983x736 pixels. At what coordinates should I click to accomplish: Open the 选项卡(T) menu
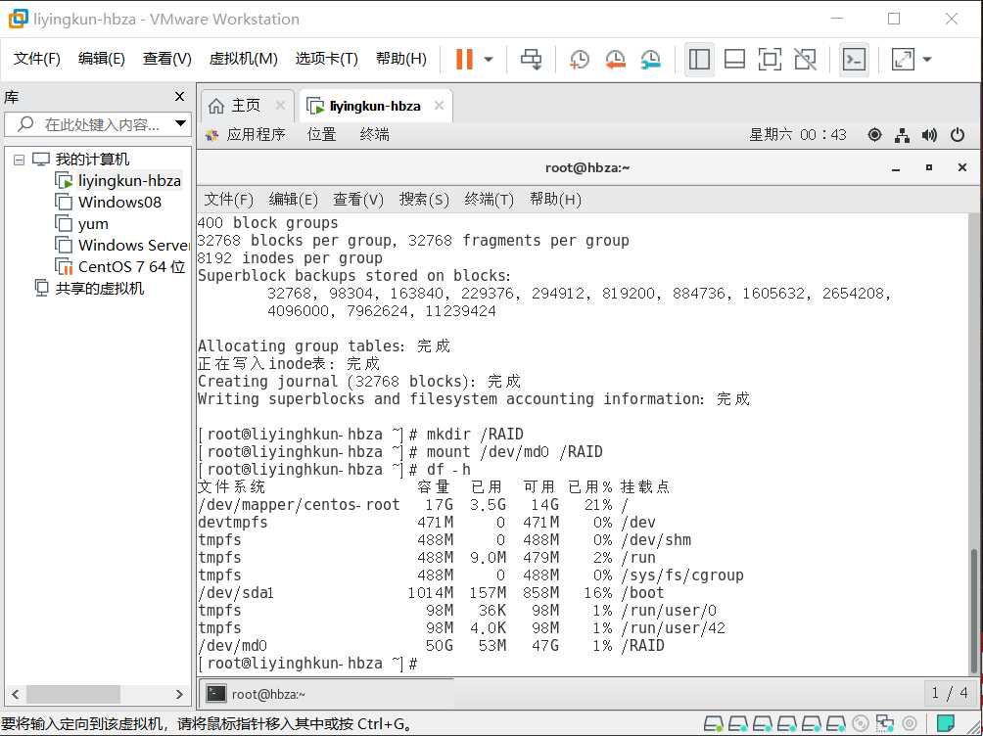pyautogui.click(x=327, y=59)
